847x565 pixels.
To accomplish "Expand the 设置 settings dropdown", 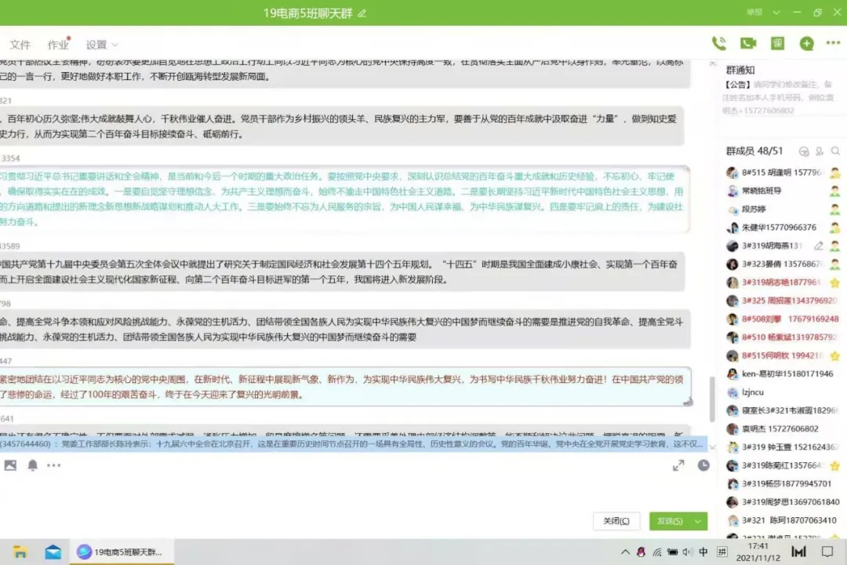I will tap(103, 45).
